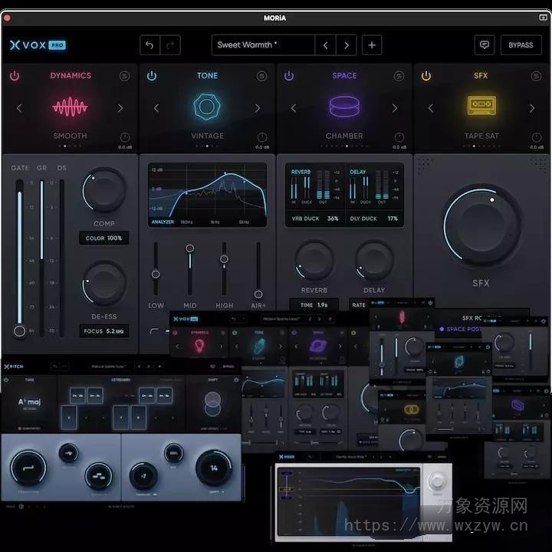The height and width of the screenshot is (552, 552).
Task: Click the Space output gain dial icon
Action: pos(399,137)
